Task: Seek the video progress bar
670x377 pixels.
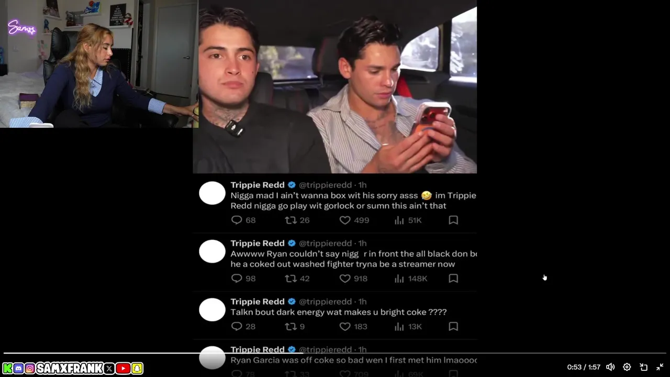Action: click(x=335, y=353)
